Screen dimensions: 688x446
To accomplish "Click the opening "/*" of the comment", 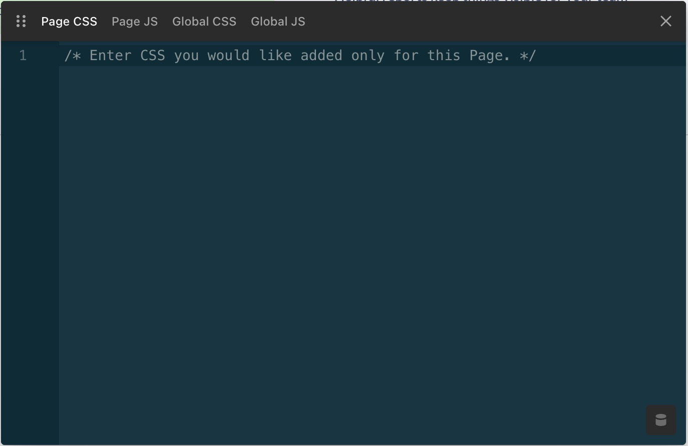I will coord(73,56).
